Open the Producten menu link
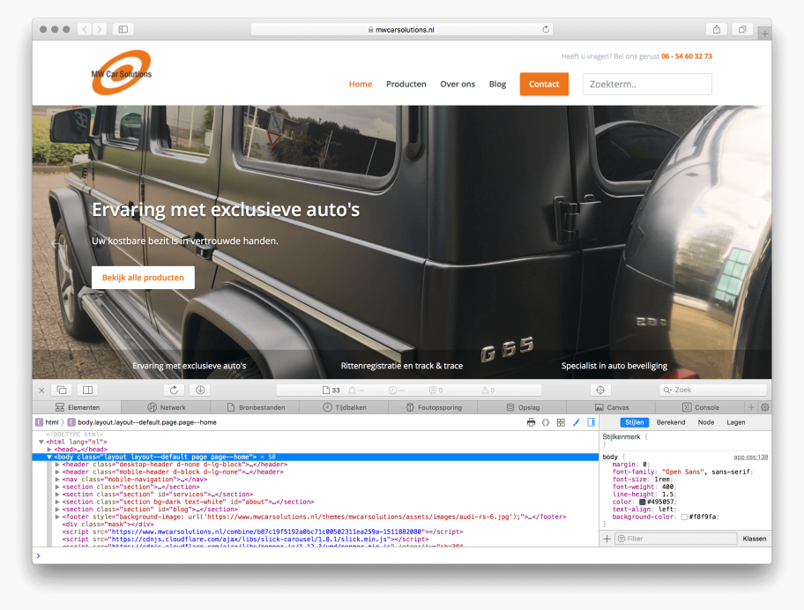This screenshot has width=804, height=610. pyautogui.click(x=406, y=84)
